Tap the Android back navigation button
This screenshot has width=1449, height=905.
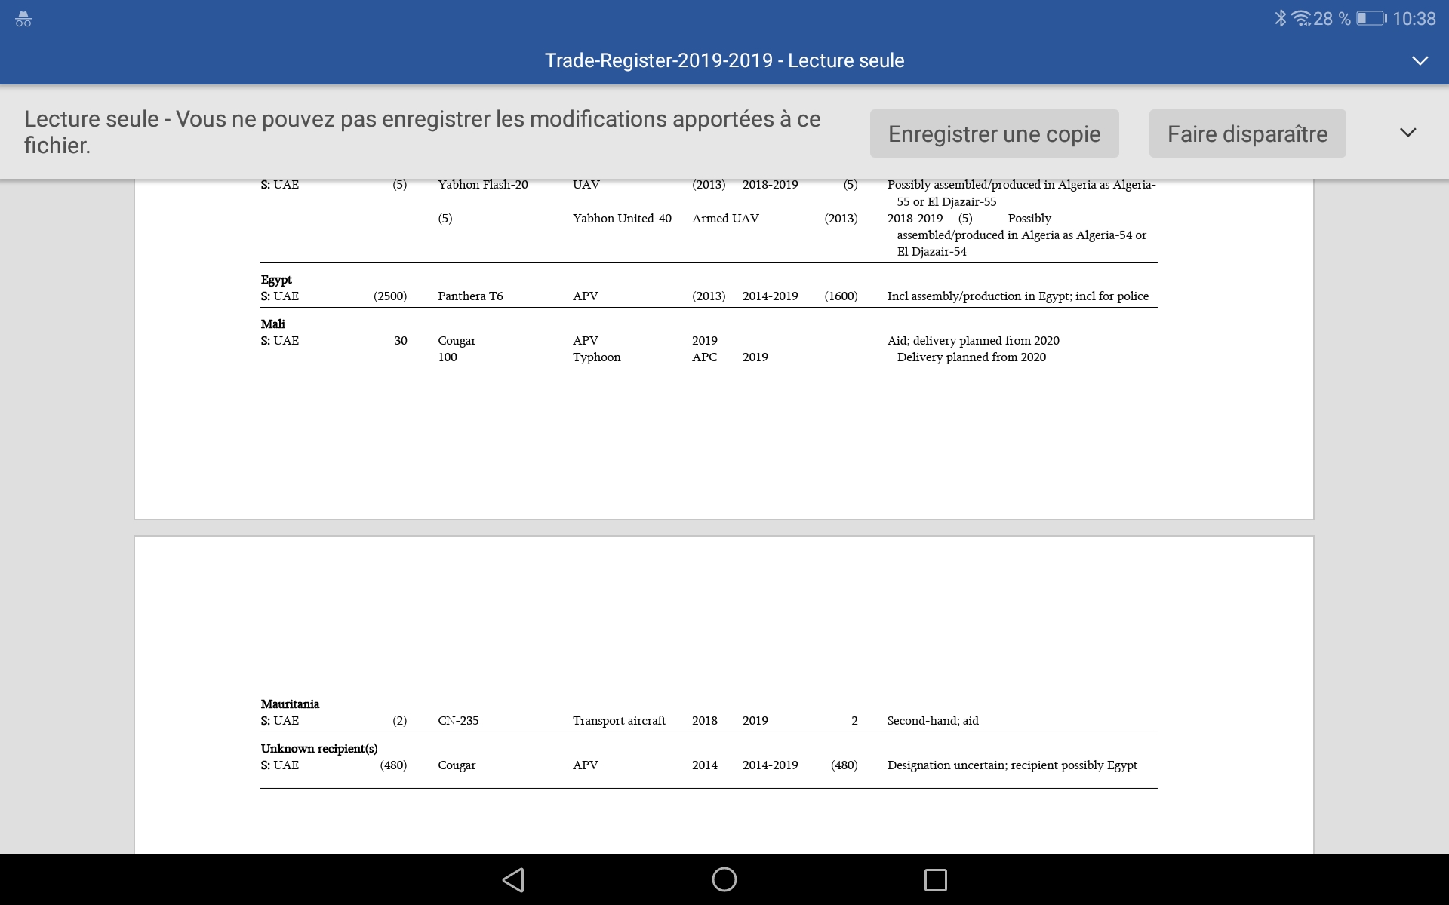513,879
